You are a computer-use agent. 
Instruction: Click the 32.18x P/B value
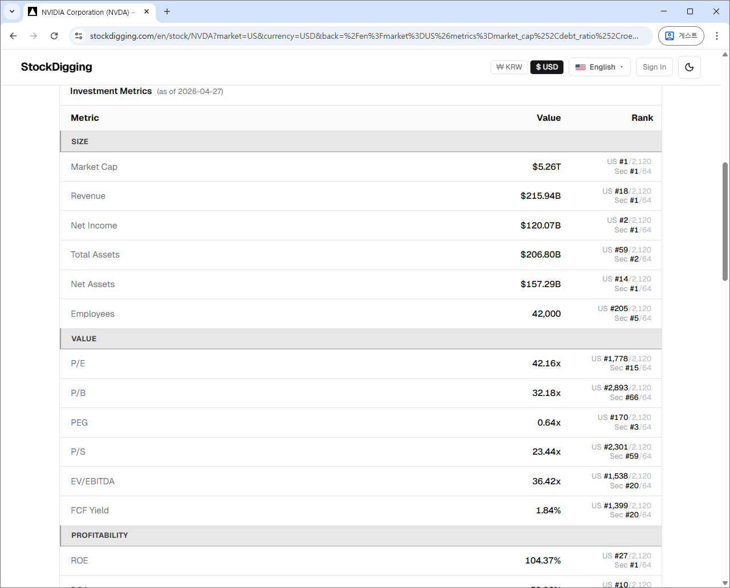coord(546,393)
